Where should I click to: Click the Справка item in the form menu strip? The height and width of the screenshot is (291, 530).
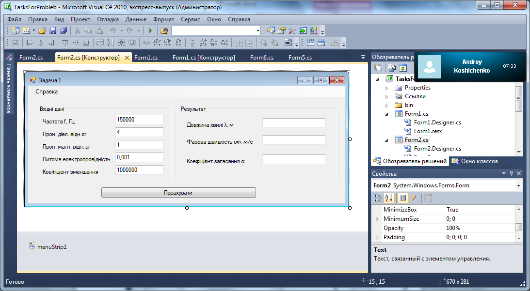47,92
